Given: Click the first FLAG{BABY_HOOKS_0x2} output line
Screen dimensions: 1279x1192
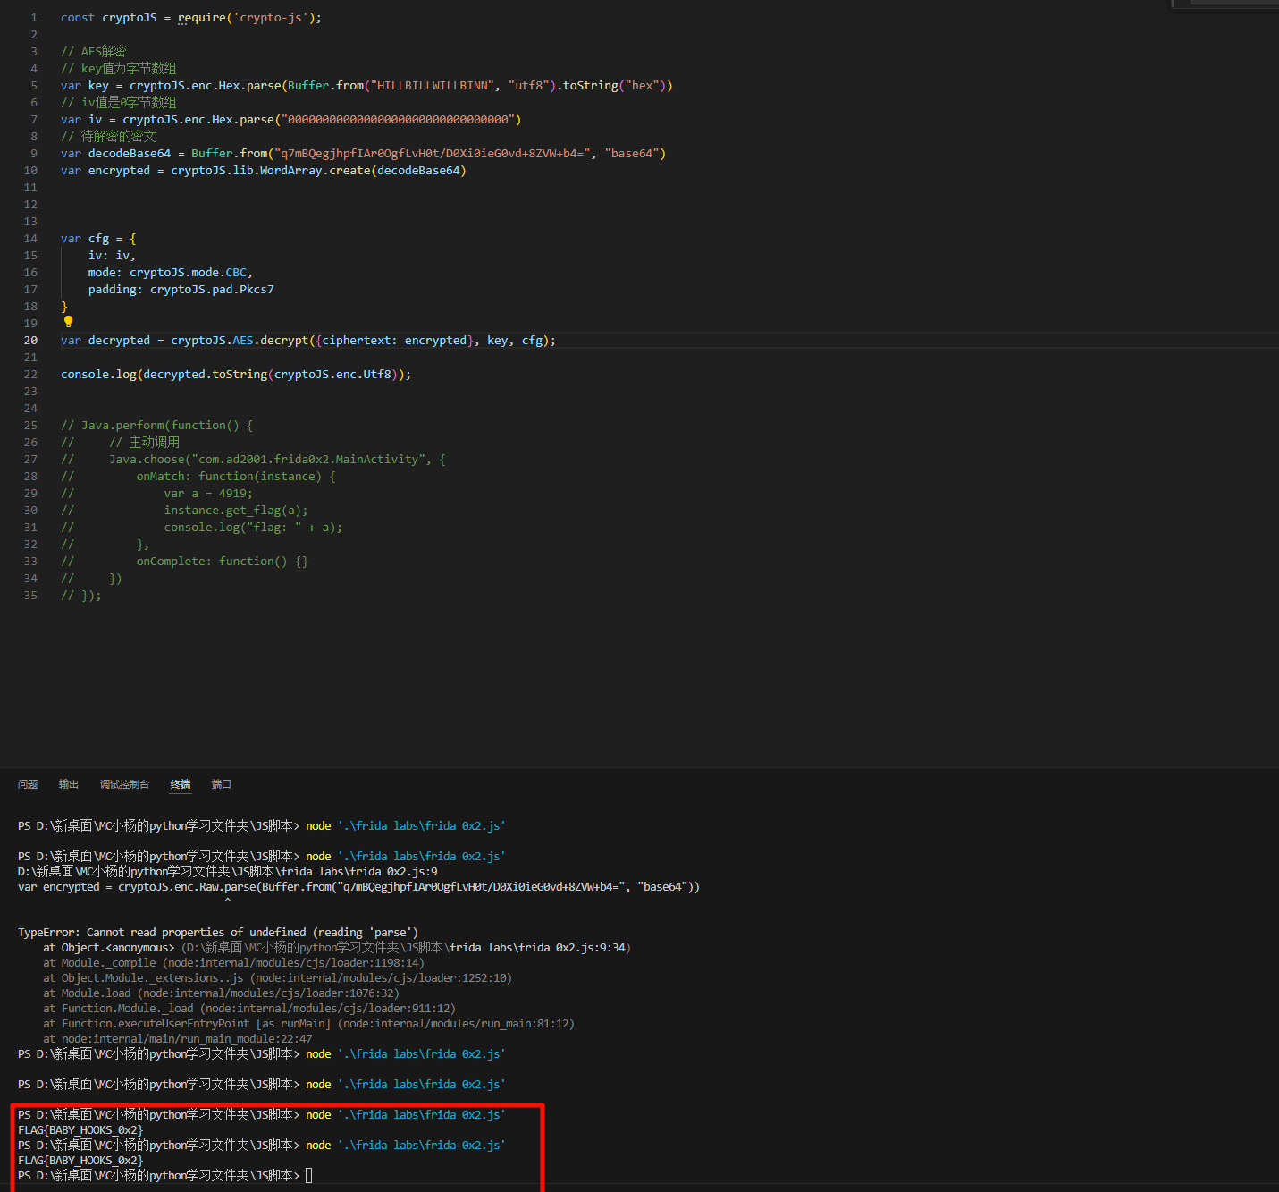Looking at the screenshot, I should [80, 1130].
